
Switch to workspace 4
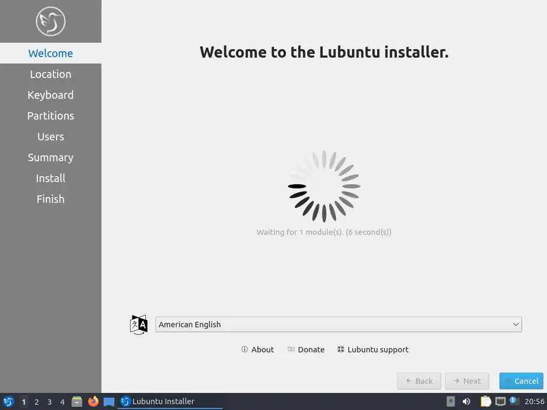[62, 402]
